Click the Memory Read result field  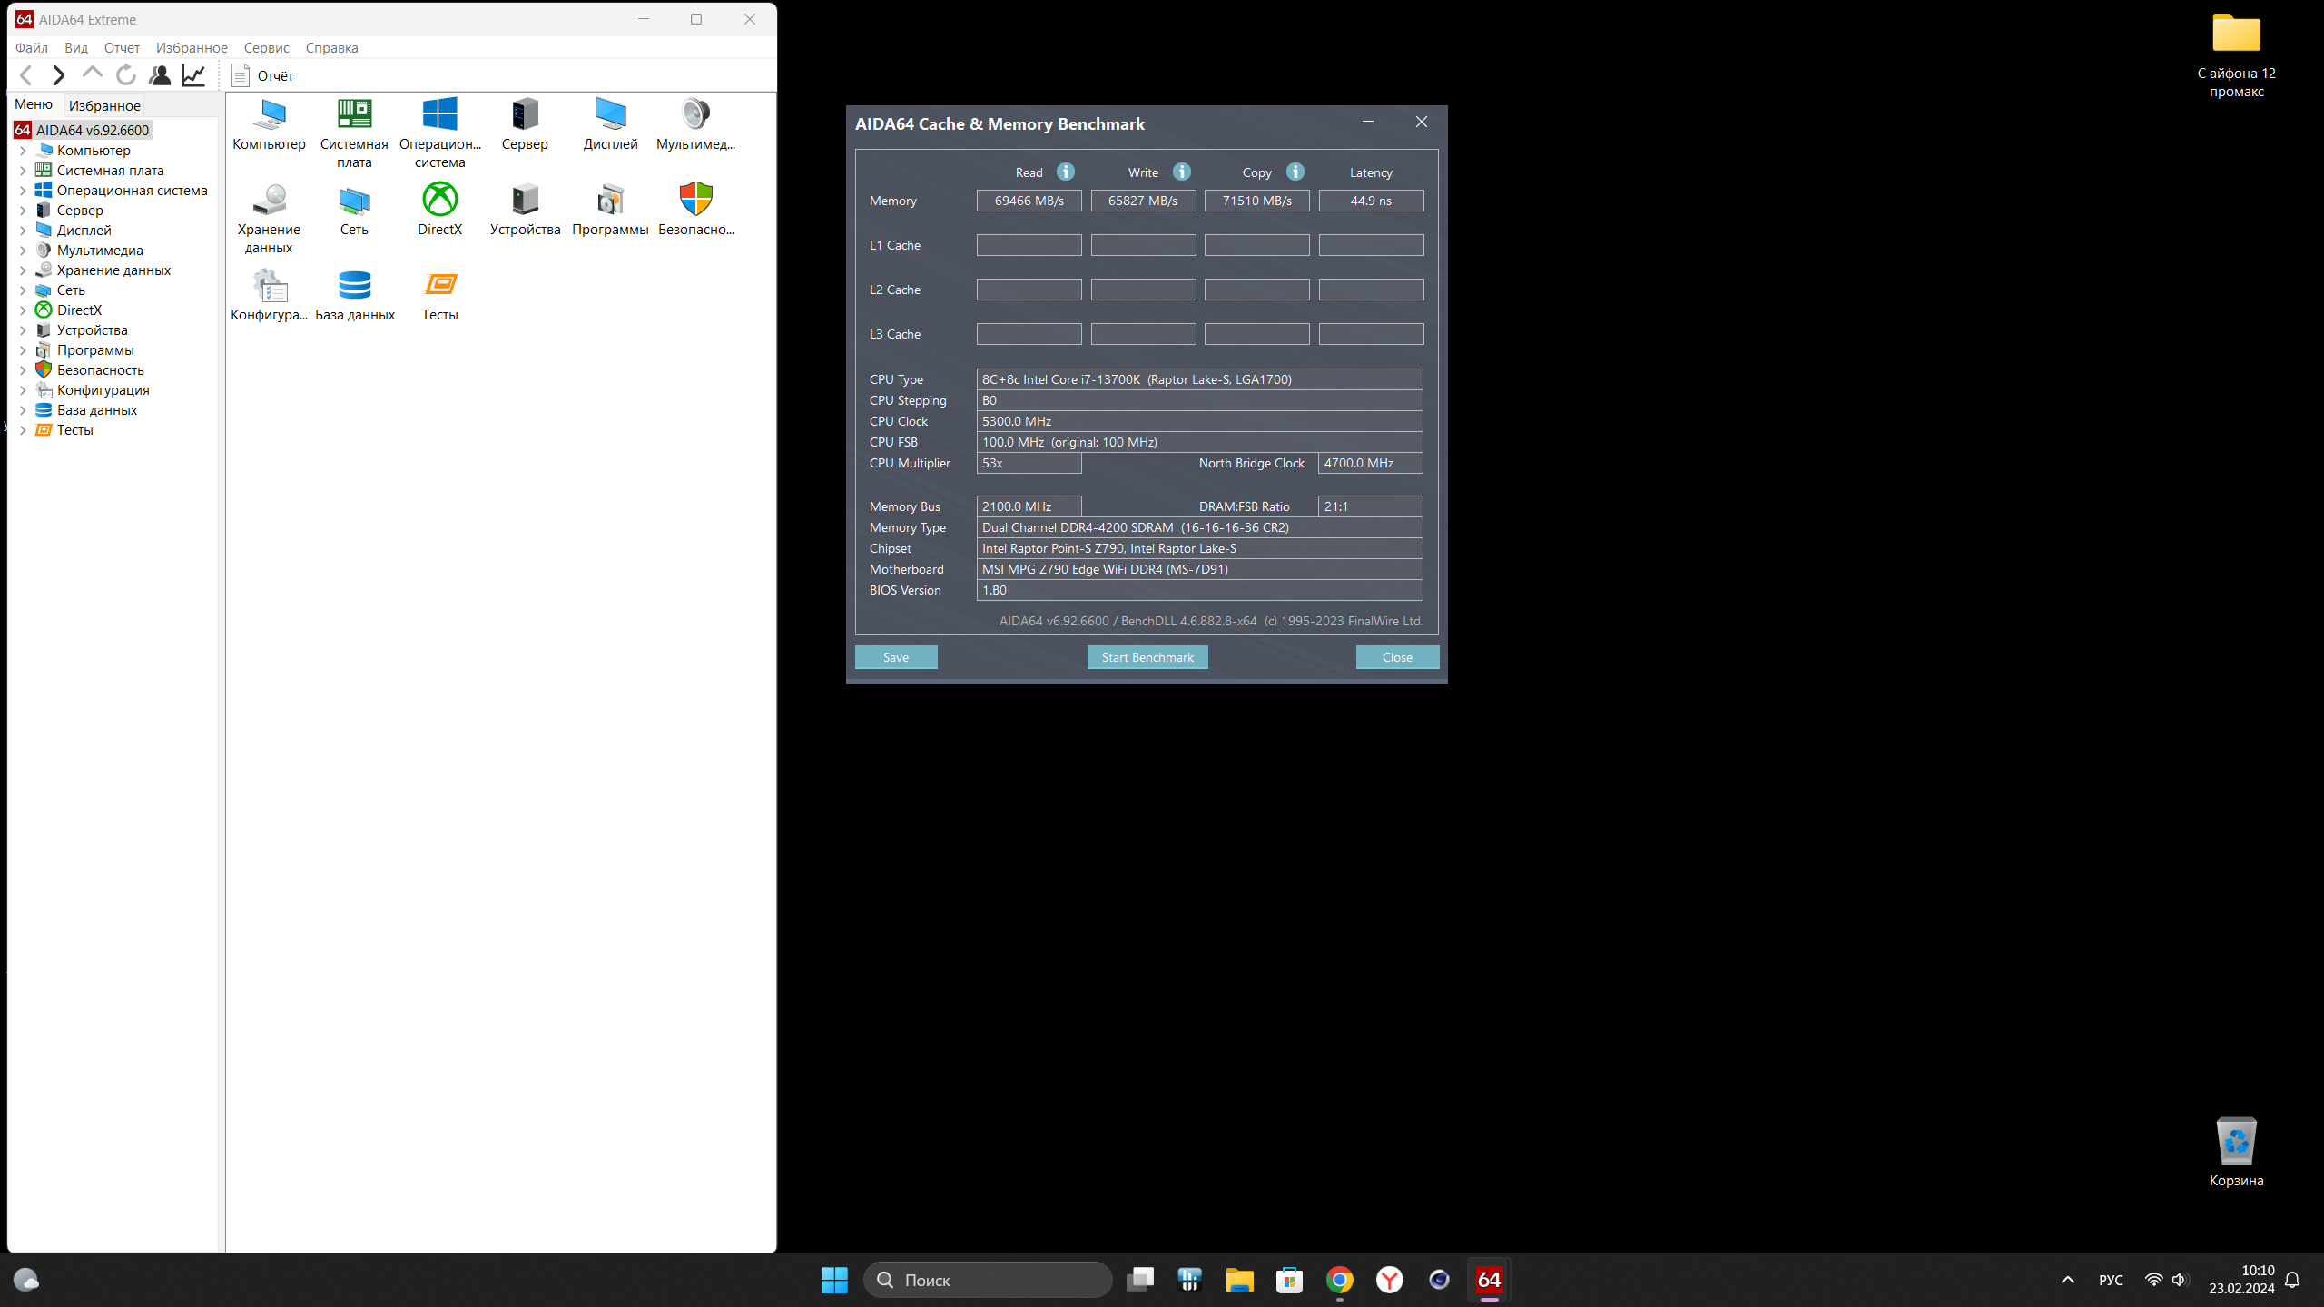tap(1029, 201)
